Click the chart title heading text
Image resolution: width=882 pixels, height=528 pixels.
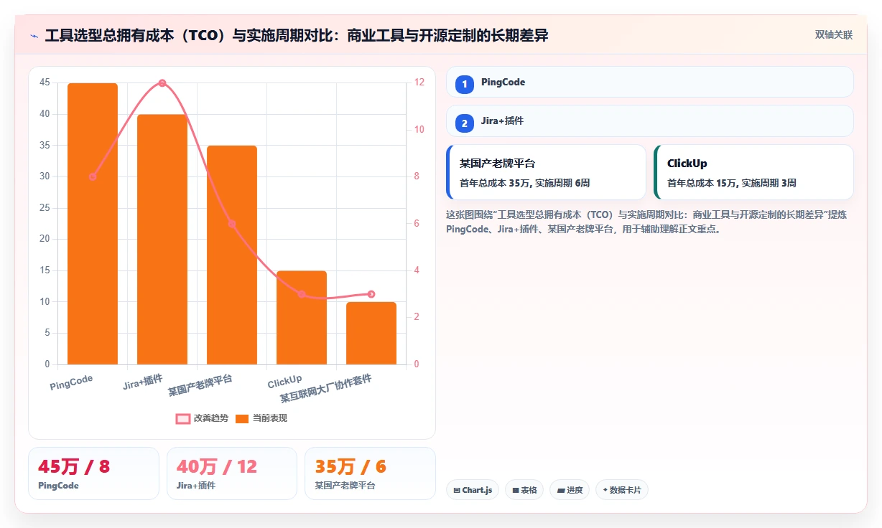297,35
